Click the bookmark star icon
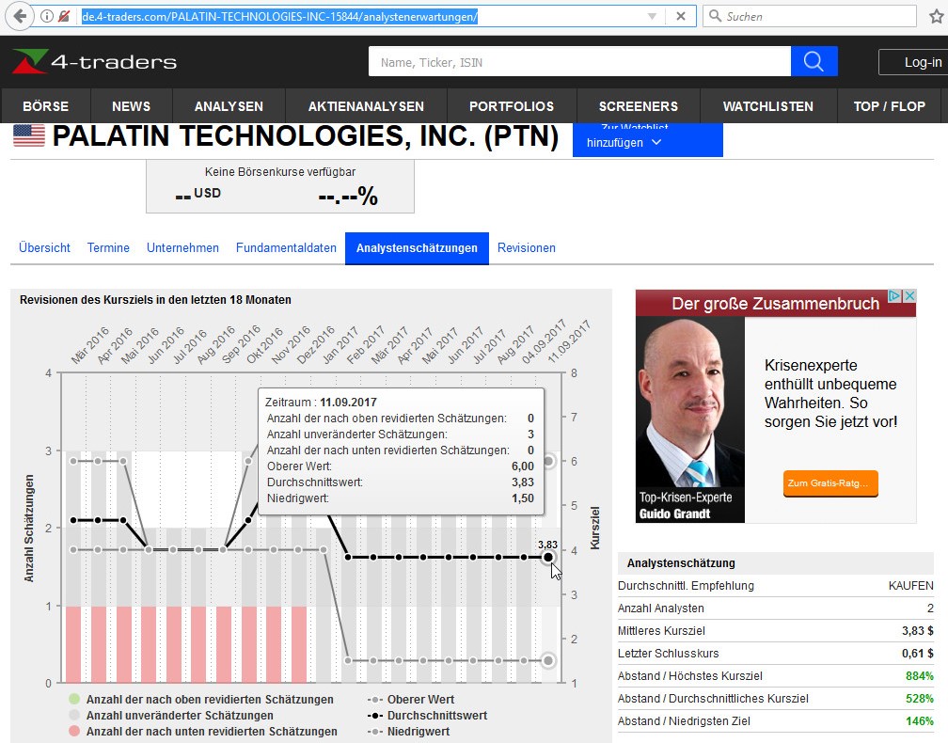This screenshot has height=743, width=948. 937,16
